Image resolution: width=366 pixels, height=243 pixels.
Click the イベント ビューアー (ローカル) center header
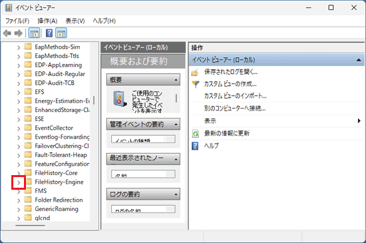click(143, 47)
